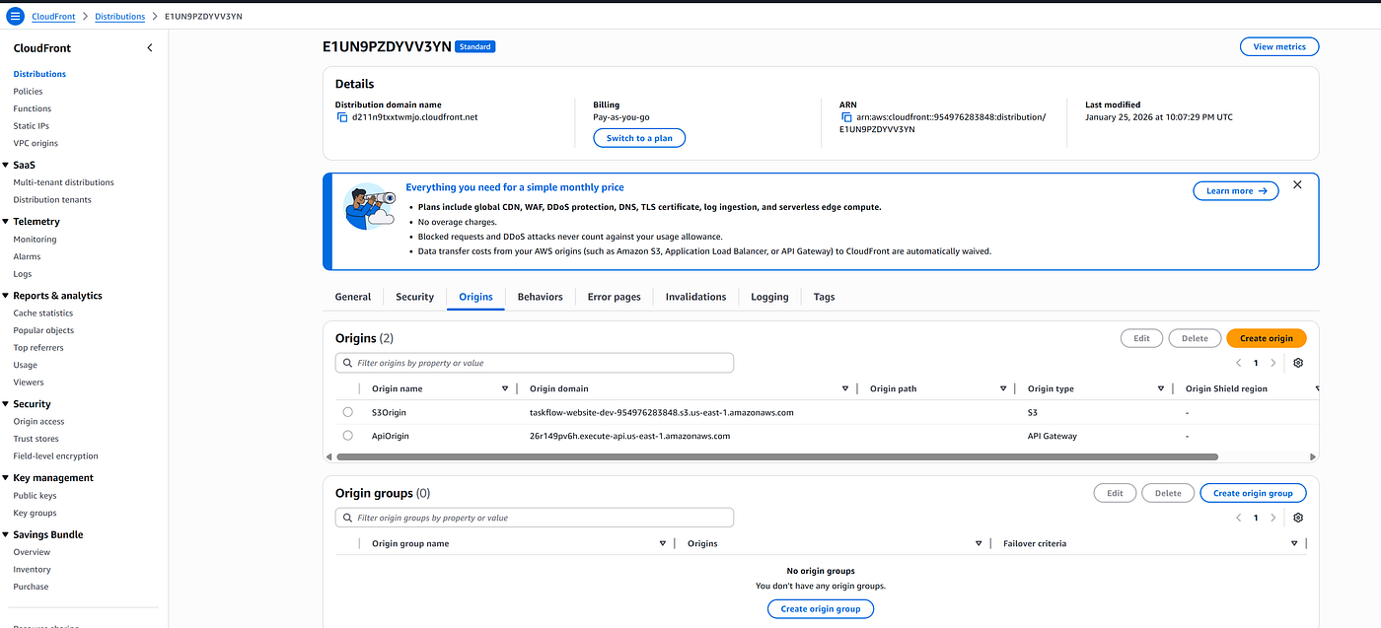The height and width of the screenshot is (628, 1381).
Task: Click search icon in Origin groups filter
Action: click(x=347, y=518)
